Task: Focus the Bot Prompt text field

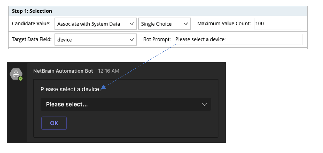Action: click(x=238, y=40)
